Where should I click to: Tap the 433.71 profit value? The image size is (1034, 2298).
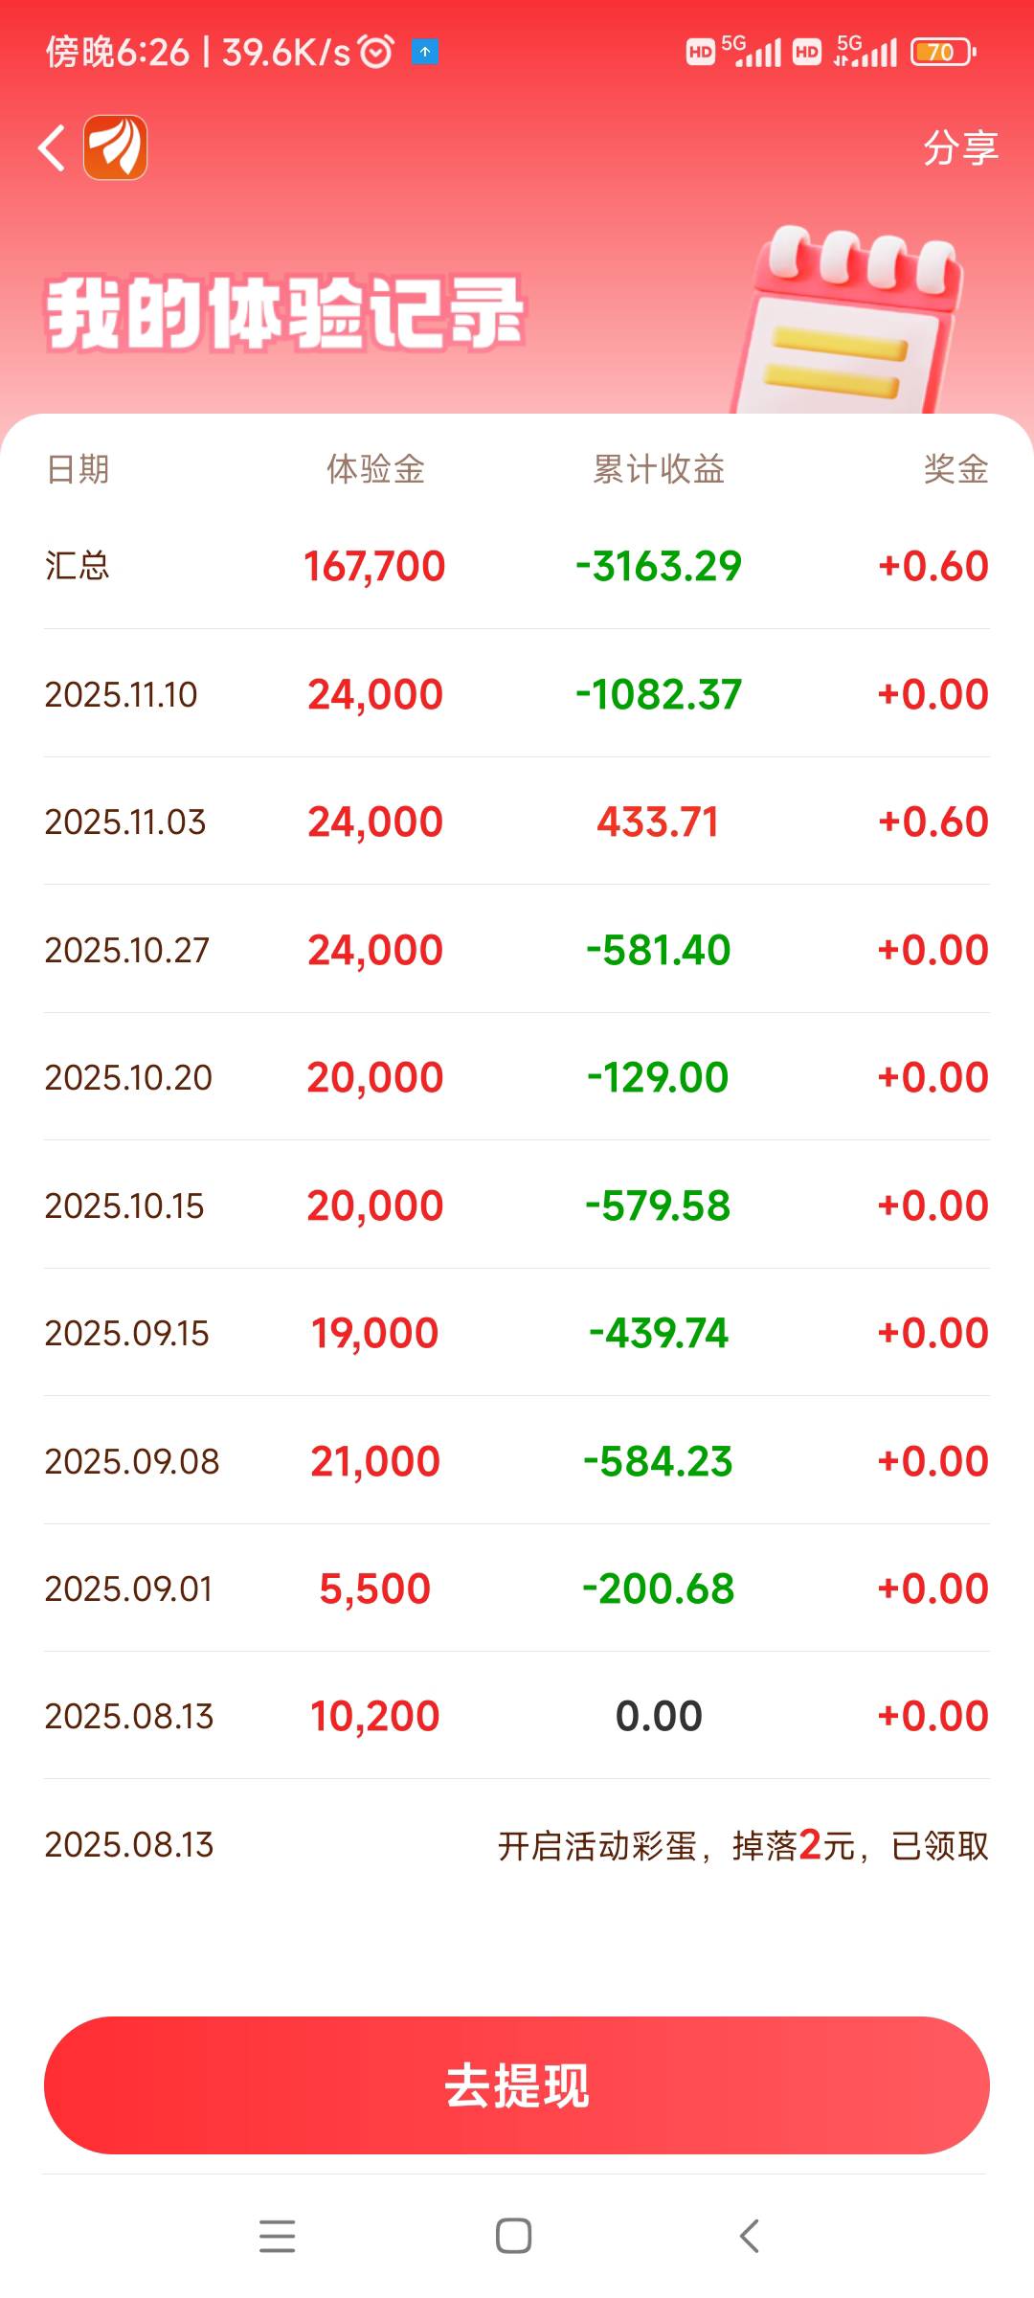(658, 822)
